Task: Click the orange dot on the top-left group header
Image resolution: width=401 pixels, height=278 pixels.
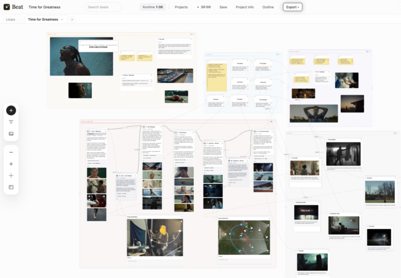Action: [191, 35]
